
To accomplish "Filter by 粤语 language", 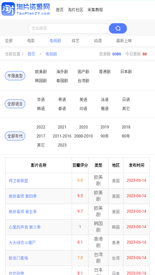I will [x=62, y=100].
